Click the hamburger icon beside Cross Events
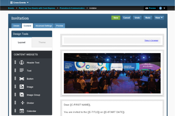 (11, 3)
